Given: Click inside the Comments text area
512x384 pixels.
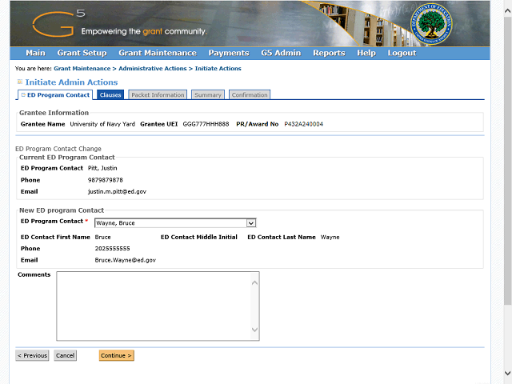Looking at the screenshot, I should click(x=152, y=306).
